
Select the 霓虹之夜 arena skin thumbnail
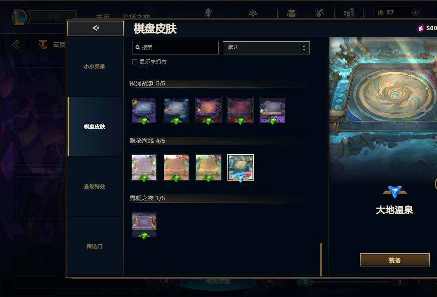point(144,225)
